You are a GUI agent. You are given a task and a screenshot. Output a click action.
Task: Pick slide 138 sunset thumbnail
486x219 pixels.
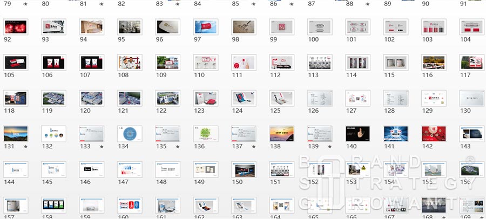coord(281,133)
